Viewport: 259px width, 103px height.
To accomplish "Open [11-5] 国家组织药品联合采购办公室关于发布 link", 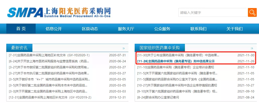I will 177,79.
